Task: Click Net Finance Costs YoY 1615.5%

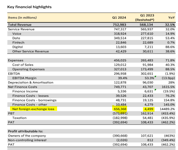Action: click(x=168, y=87)
